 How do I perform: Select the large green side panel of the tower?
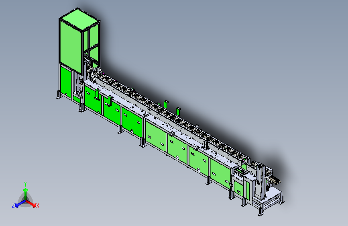(x=71, y=46)
